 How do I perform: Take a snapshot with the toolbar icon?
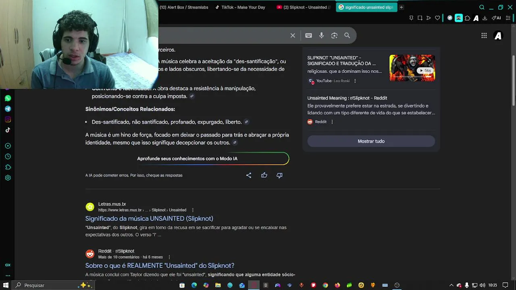pos(420,18)
